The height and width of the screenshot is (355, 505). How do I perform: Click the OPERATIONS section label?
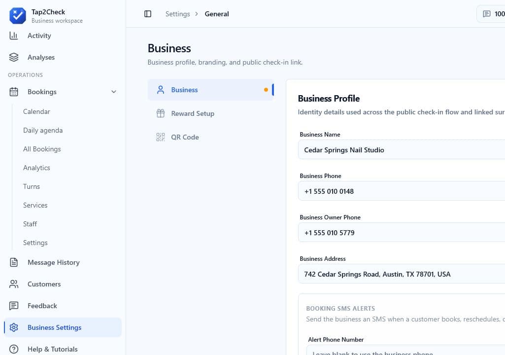pyautogui.click(x=25, y=75)
